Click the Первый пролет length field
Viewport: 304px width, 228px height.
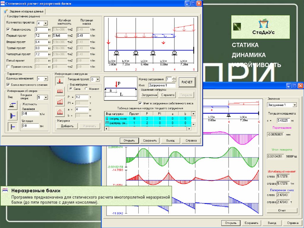click(x=41, y=36)
